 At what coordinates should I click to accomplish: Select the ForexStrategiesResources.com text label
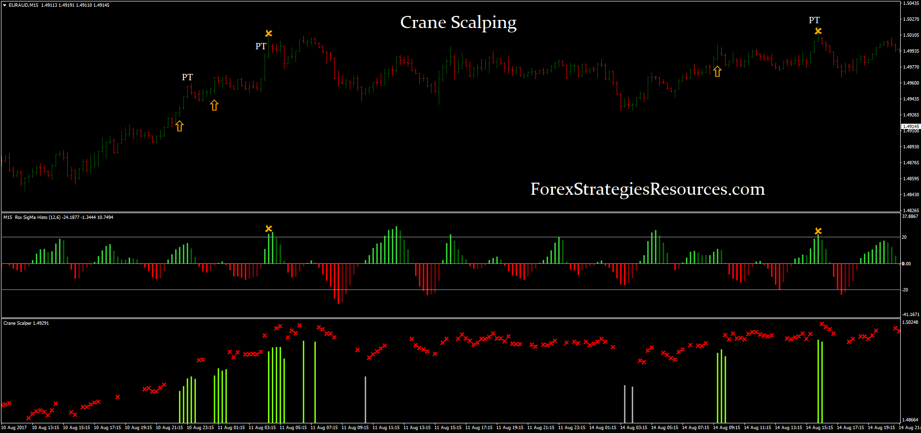pyautogui.click(x=648, y=189)
